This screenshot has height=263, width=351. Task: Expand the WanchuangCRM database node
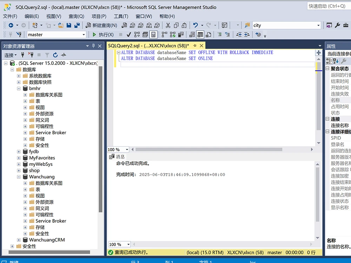19,240
